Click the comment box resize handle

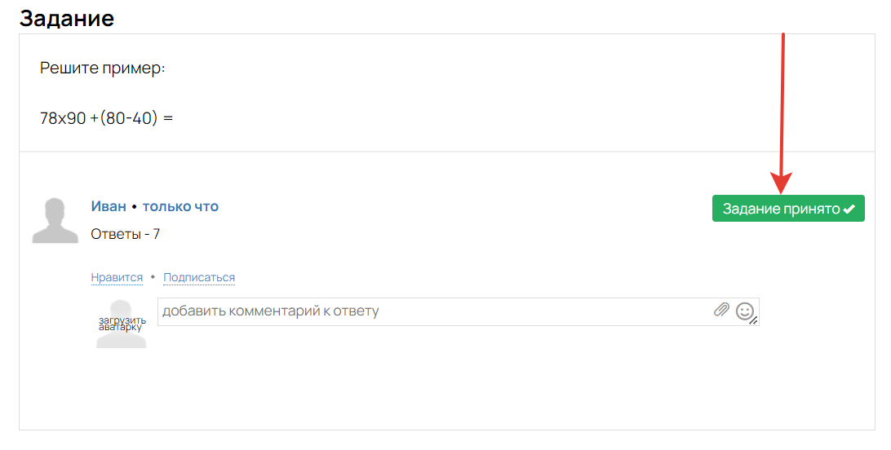coord(753,321)
